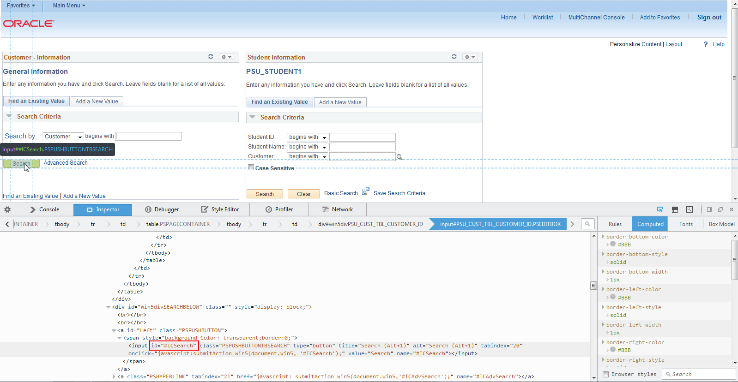The width and height of the screenshot is (738, 382).
Task: Select Student Add a New Value tab
Action: [x=340, y=102]
